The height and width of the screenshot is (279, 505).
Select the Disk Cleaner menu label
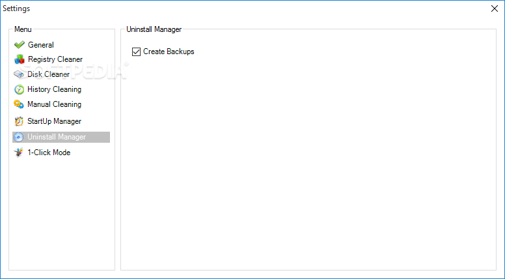tap(48, 74)
